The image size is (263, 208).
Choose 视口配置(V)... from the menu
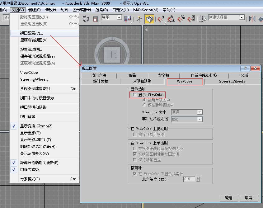point(45,33)
